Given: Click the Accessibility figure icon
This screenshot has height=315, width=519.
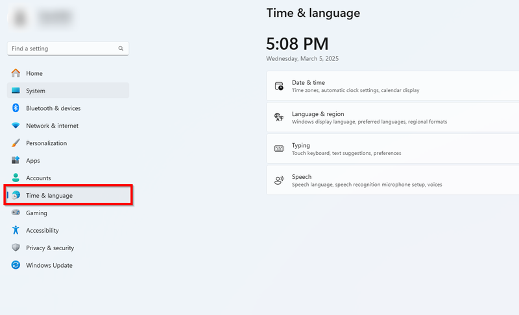Looking at the screenshot, I should tap(16, 230).
